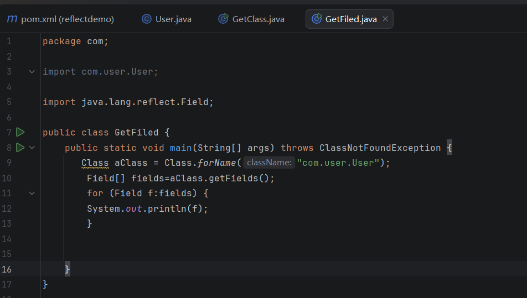
Task: Click "println(f);" on line 12
Action: pyautogui.click(x=178, y=209)
